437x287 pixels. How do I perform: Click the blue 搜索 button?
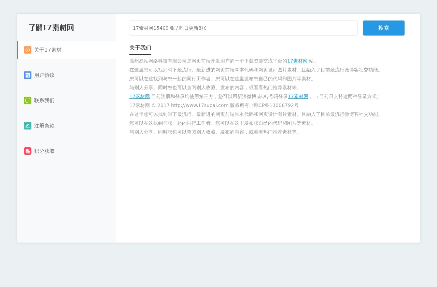coord(384,28)
